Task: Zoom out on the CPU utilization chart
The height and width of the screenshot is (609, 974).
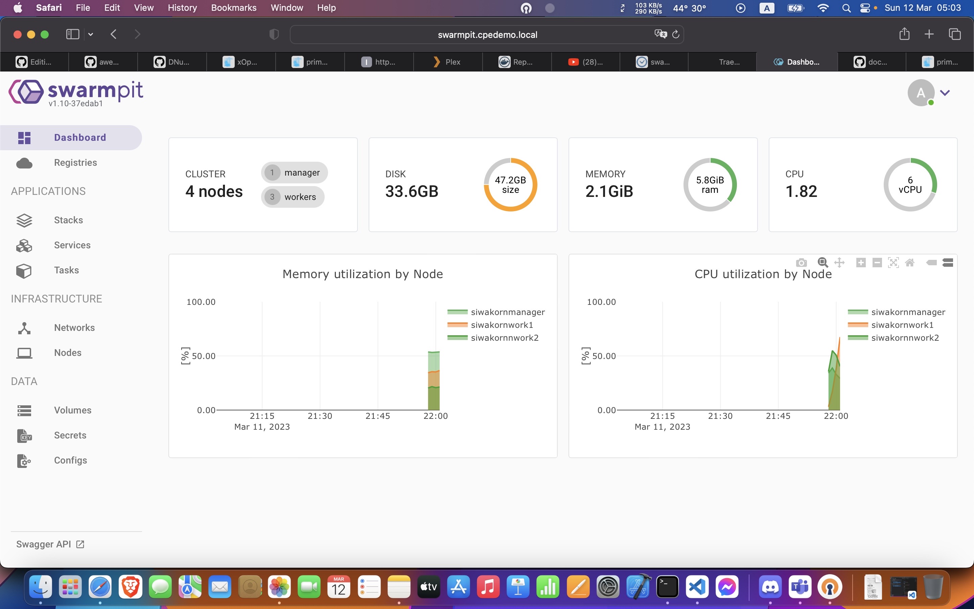Action: pos(877,262)
